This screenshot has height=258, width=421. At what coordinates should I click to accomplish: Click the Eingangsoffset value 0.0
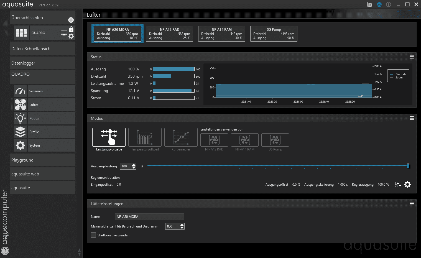119,185
